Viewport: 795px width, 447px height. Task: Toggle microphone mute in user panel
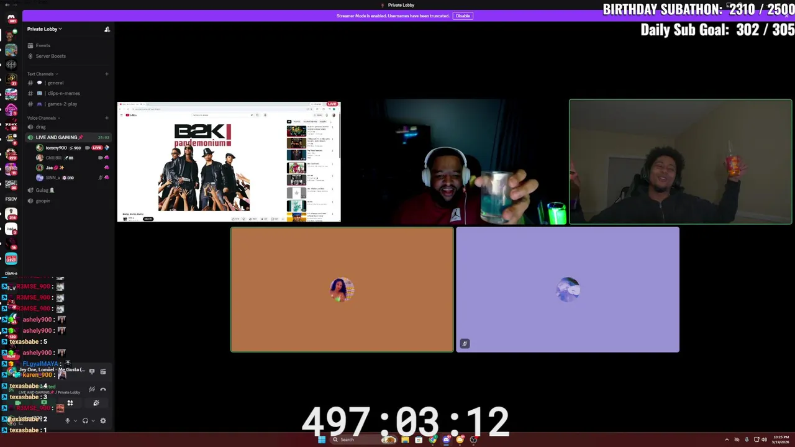pos(68,420)
